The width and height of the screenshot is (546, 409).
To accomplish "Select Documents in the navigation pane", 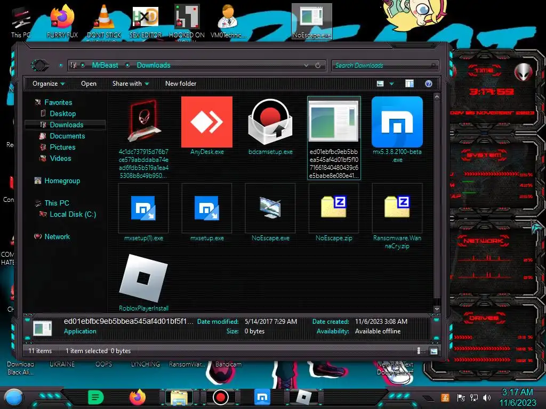I will point(67,136).
